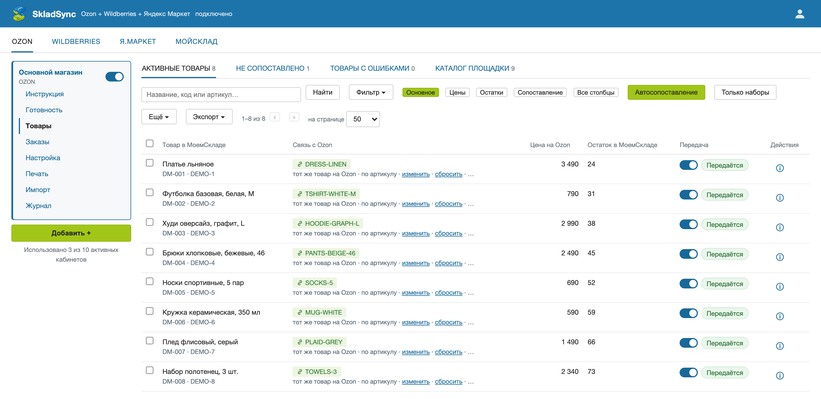Open the Экспорт dropdown menu
Image resolution: width=821 pixels, height=399 pixels.
[209, 117]
